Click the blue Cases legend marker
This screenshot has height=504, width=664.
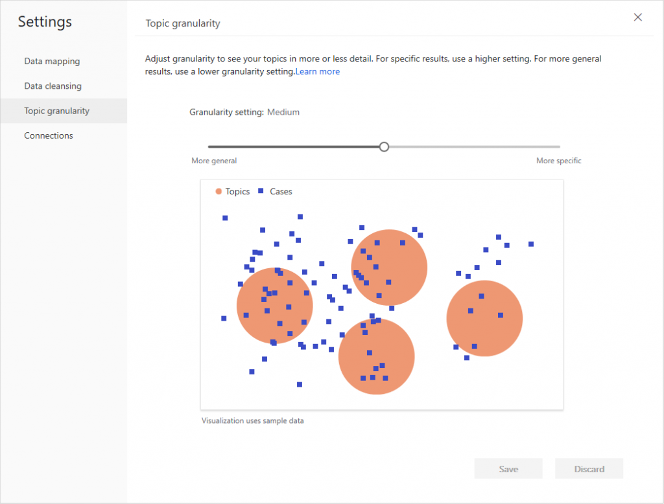point(262,191)
